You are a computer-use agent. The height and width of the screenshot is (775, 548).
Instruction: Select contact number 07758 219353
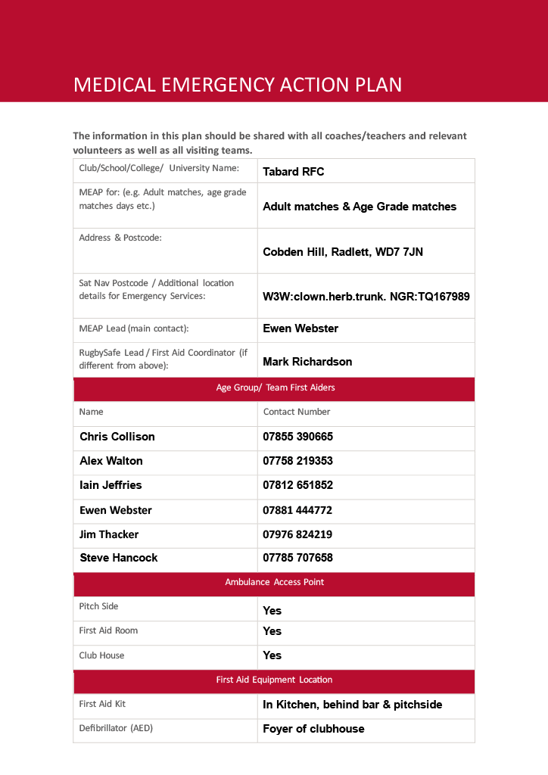tap(366, 462)
